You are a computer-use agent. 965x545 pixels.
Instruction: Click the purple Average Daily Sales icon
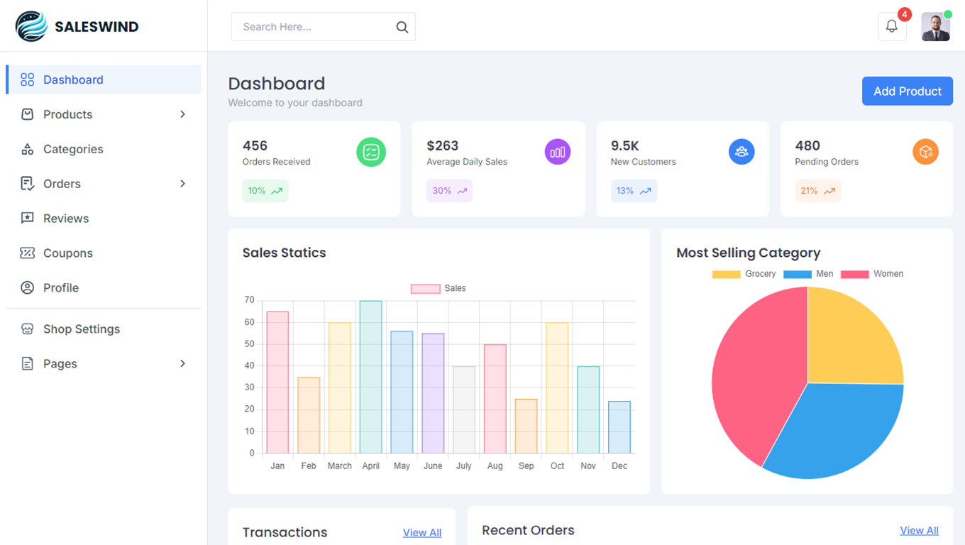coord(557,152)
